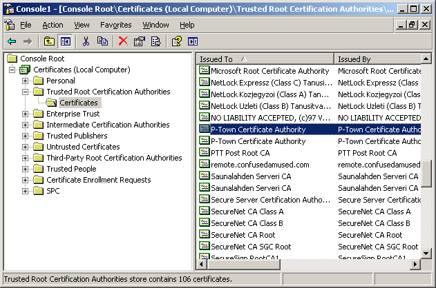Open the View menu

(82, 25)
